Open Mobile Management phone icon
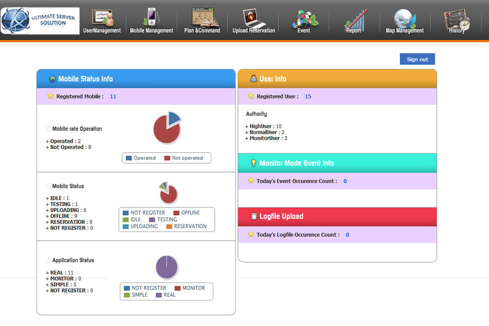Image resolution: width=489 pixels, height=326 pixels. pyautogui.click(x=151, y=17)
